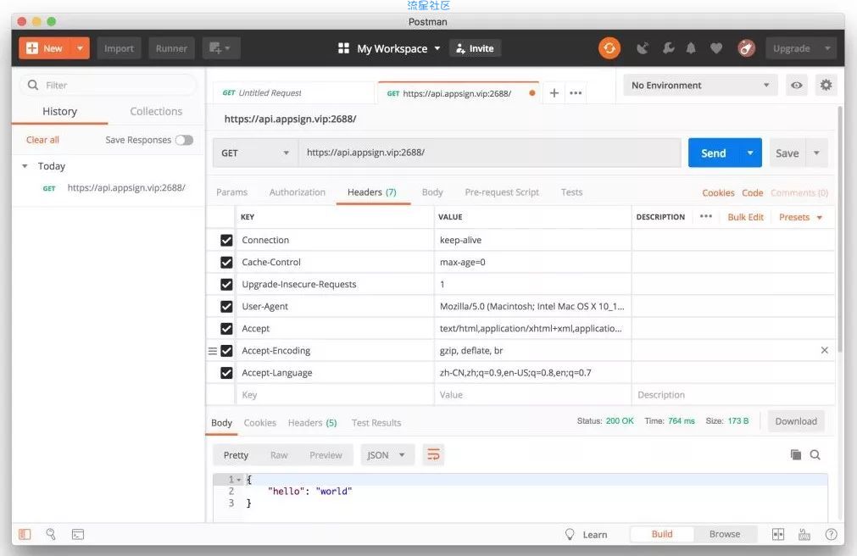Open the Save button dropdown arrow
Viewport: 857px width, 556px height.
click(816, 153)
